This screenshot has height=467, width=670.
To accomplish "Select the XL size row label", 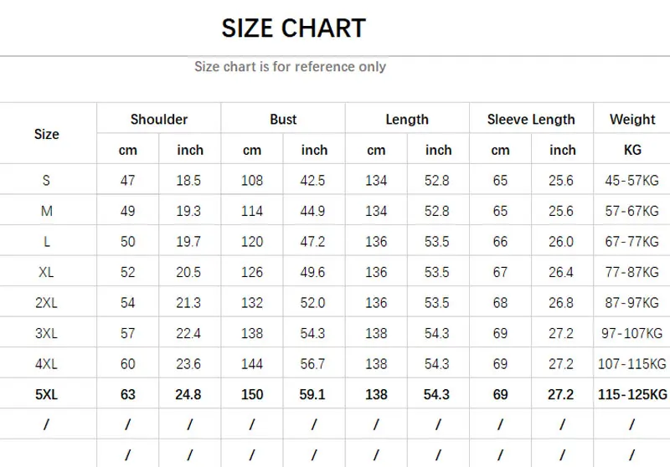I will click(x=47, y=272).
